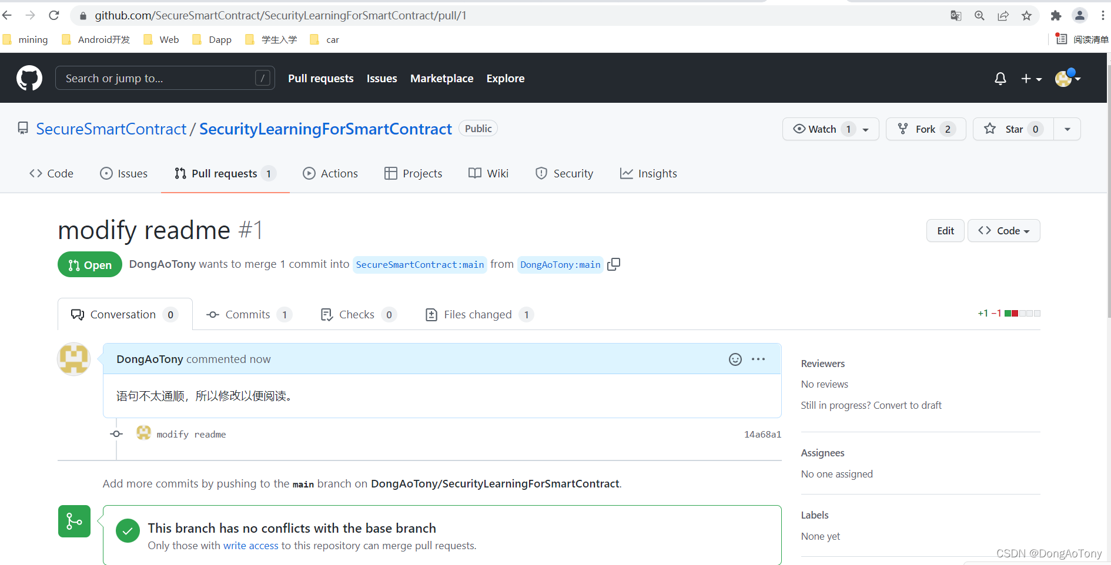
Task: Open comment options three-dot menu
Action: click(758, 359)
